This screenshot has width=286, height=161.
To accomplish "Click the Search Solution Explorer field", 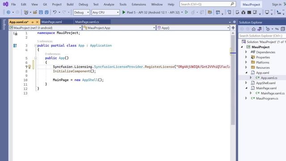I will [262, 36].
